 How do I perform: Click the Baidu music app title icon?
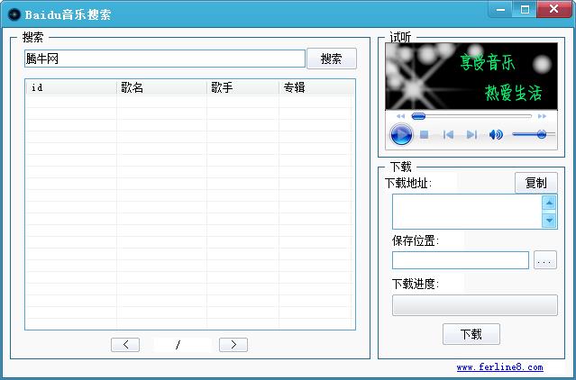click(14, 14)
